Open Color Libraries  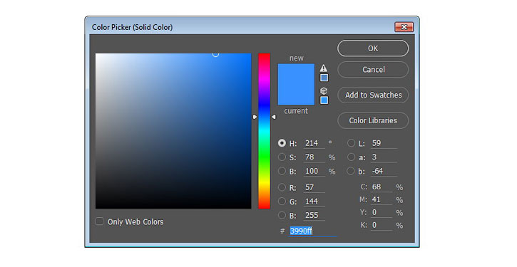coord(373,120)
